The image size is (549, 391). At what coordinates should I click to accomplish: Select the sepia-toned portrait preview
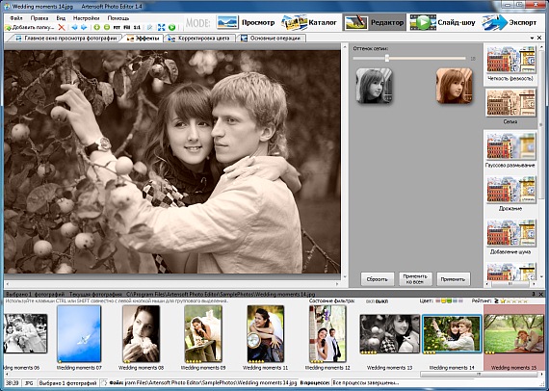click(454, 86)
